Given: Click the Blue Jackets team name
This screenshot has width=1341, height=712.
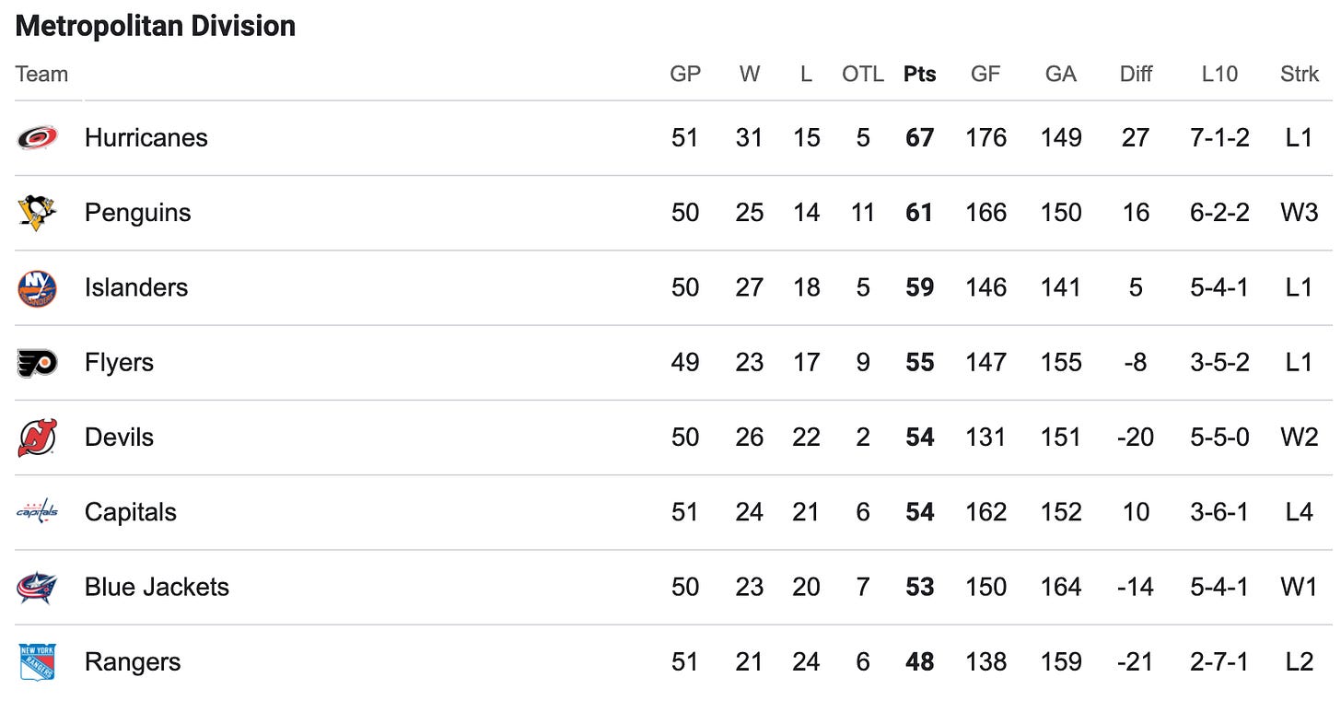Looking at the screenshot, I should click(x=157, y=588).
